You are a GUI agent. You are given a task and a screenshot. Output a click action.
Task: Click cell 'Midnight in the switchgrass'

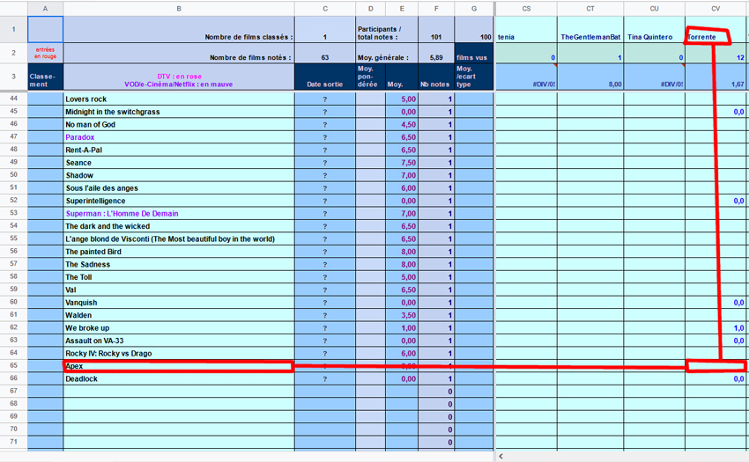point(179,112)
